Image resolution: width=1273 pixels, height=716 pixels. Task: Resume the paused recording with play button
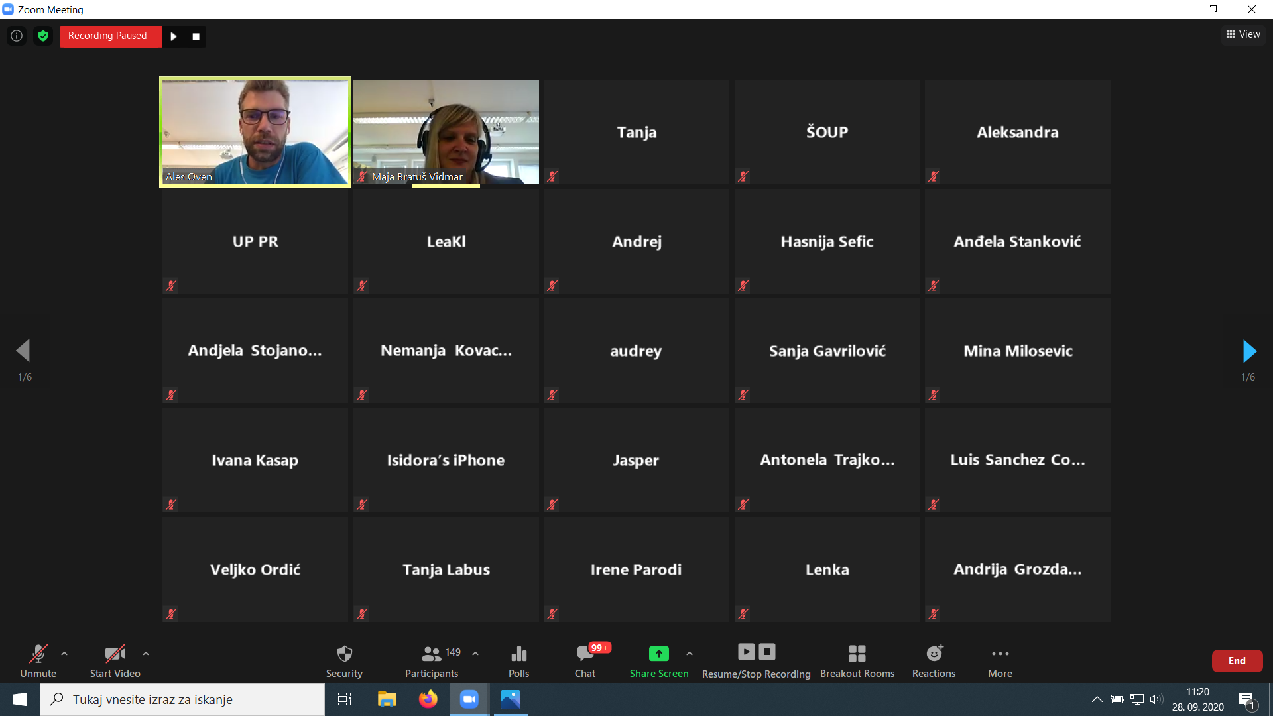pos(174,36)
